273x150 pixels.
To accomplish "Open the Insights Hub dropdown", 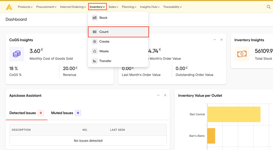I will (150, 7).
